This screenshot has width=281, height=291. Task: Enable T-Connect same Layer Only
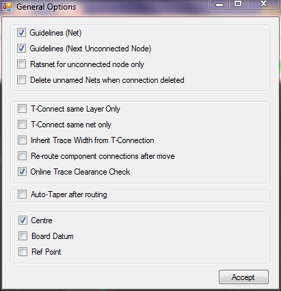pyautogui.click(x=22, y=109)
